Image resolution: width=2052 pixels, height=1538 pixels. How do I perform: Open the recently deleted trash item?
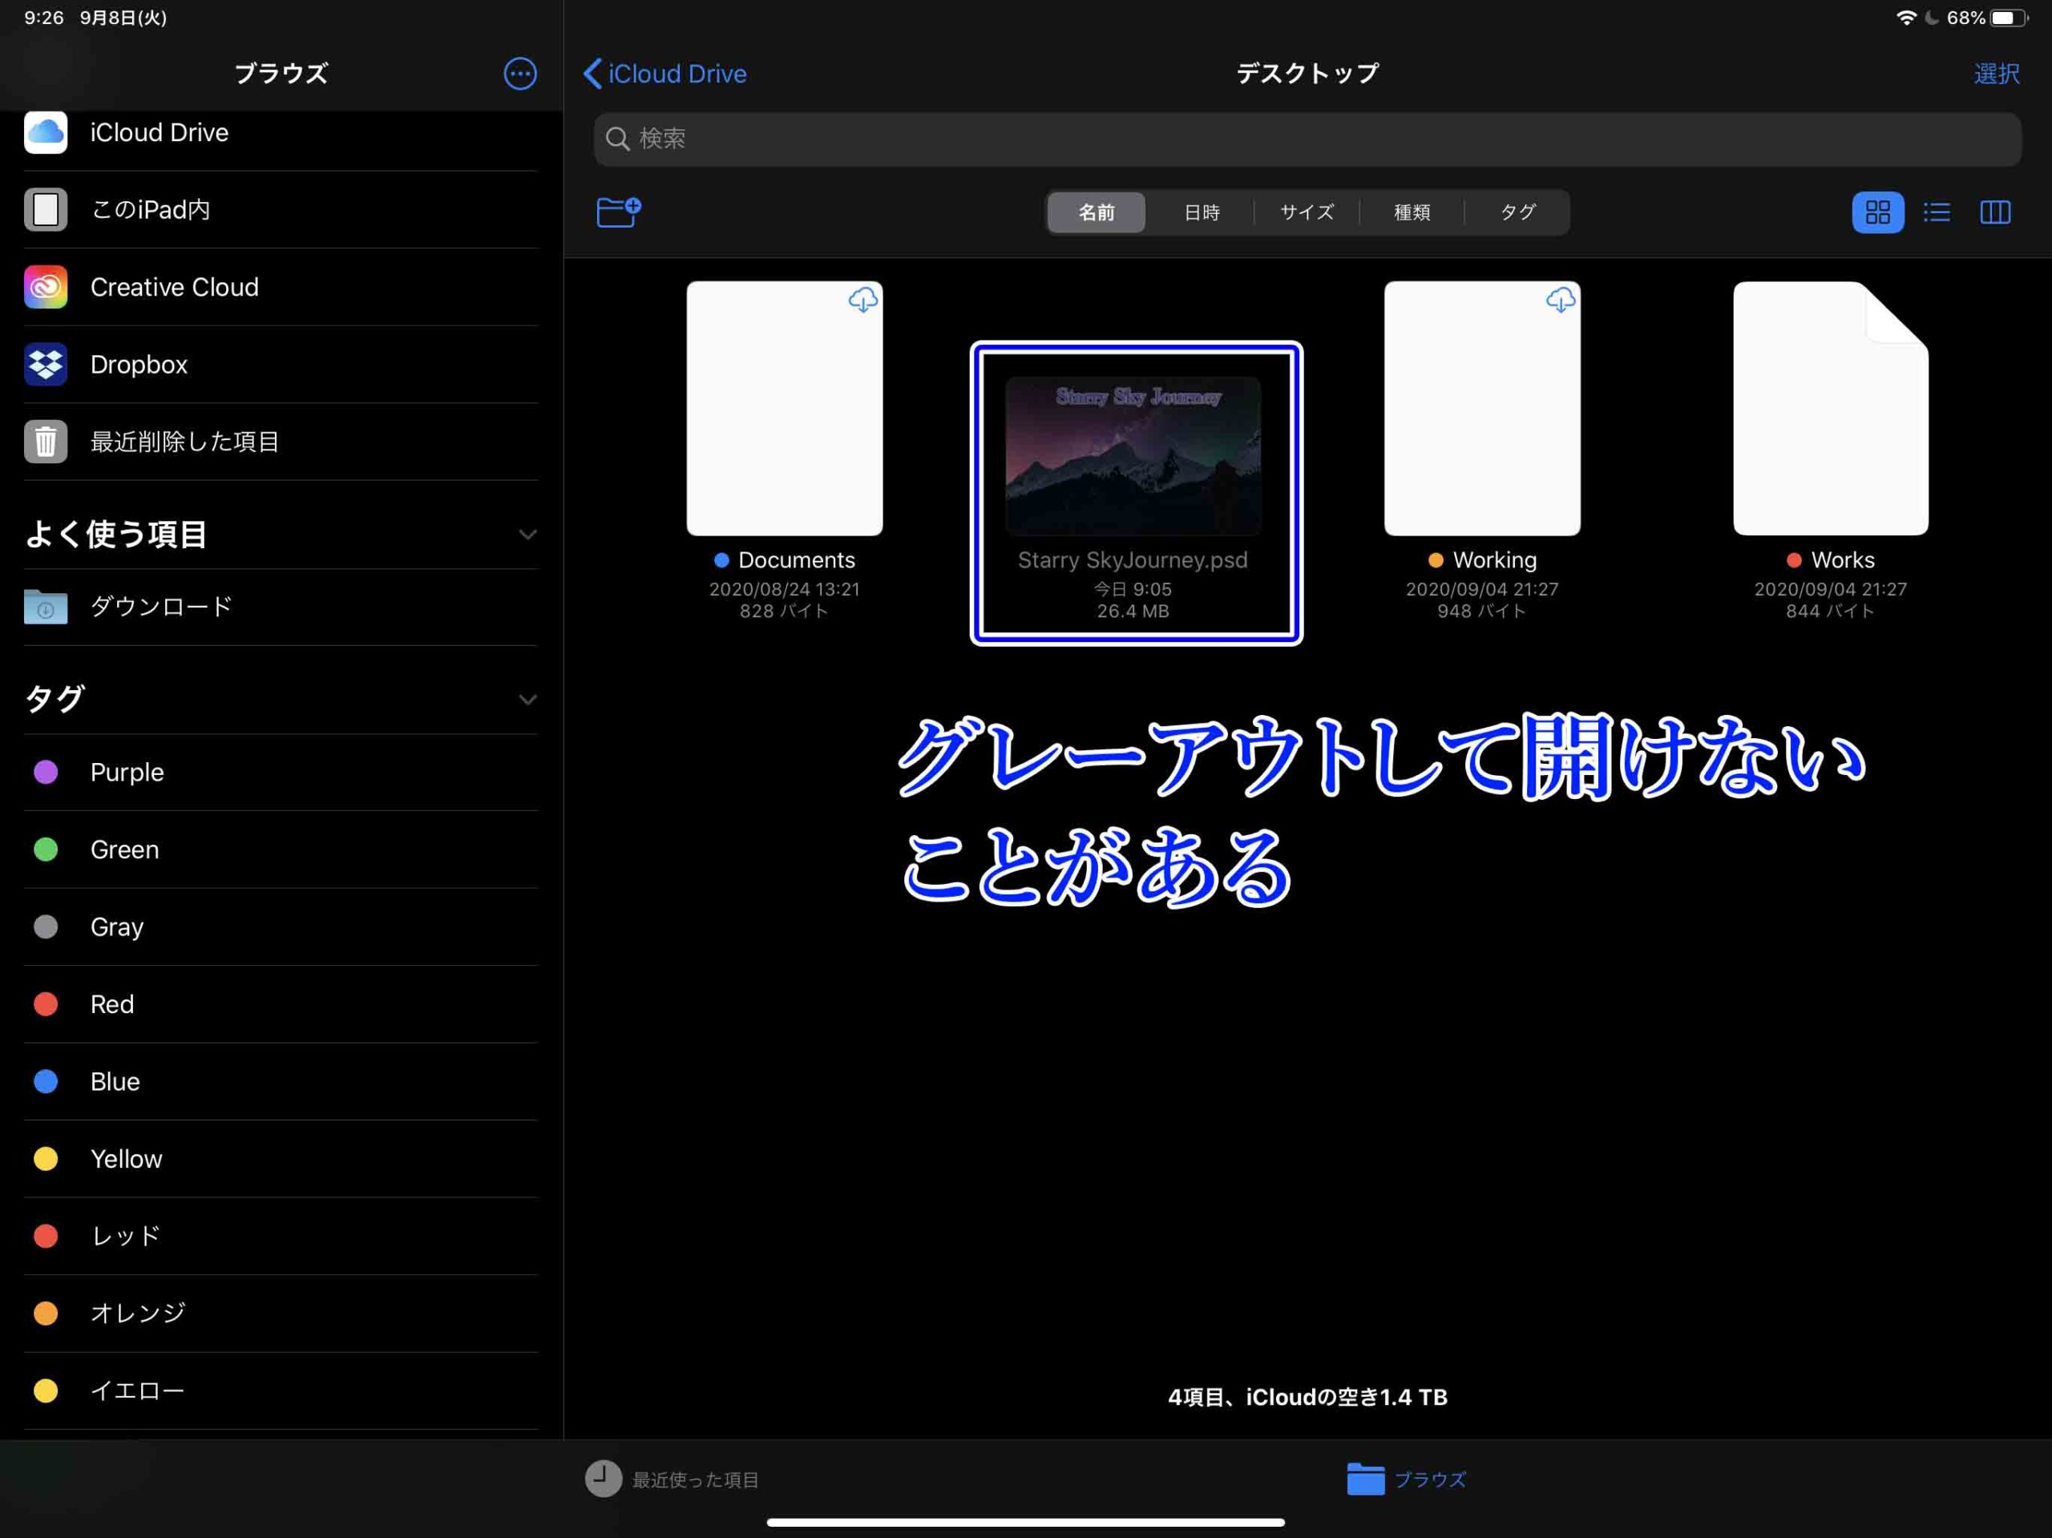tap(184, 442)
